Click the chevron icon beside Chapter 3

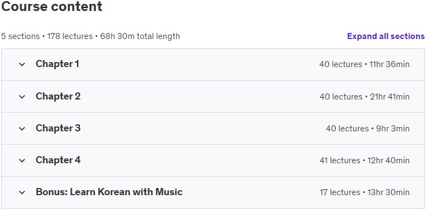coord(22,128)
